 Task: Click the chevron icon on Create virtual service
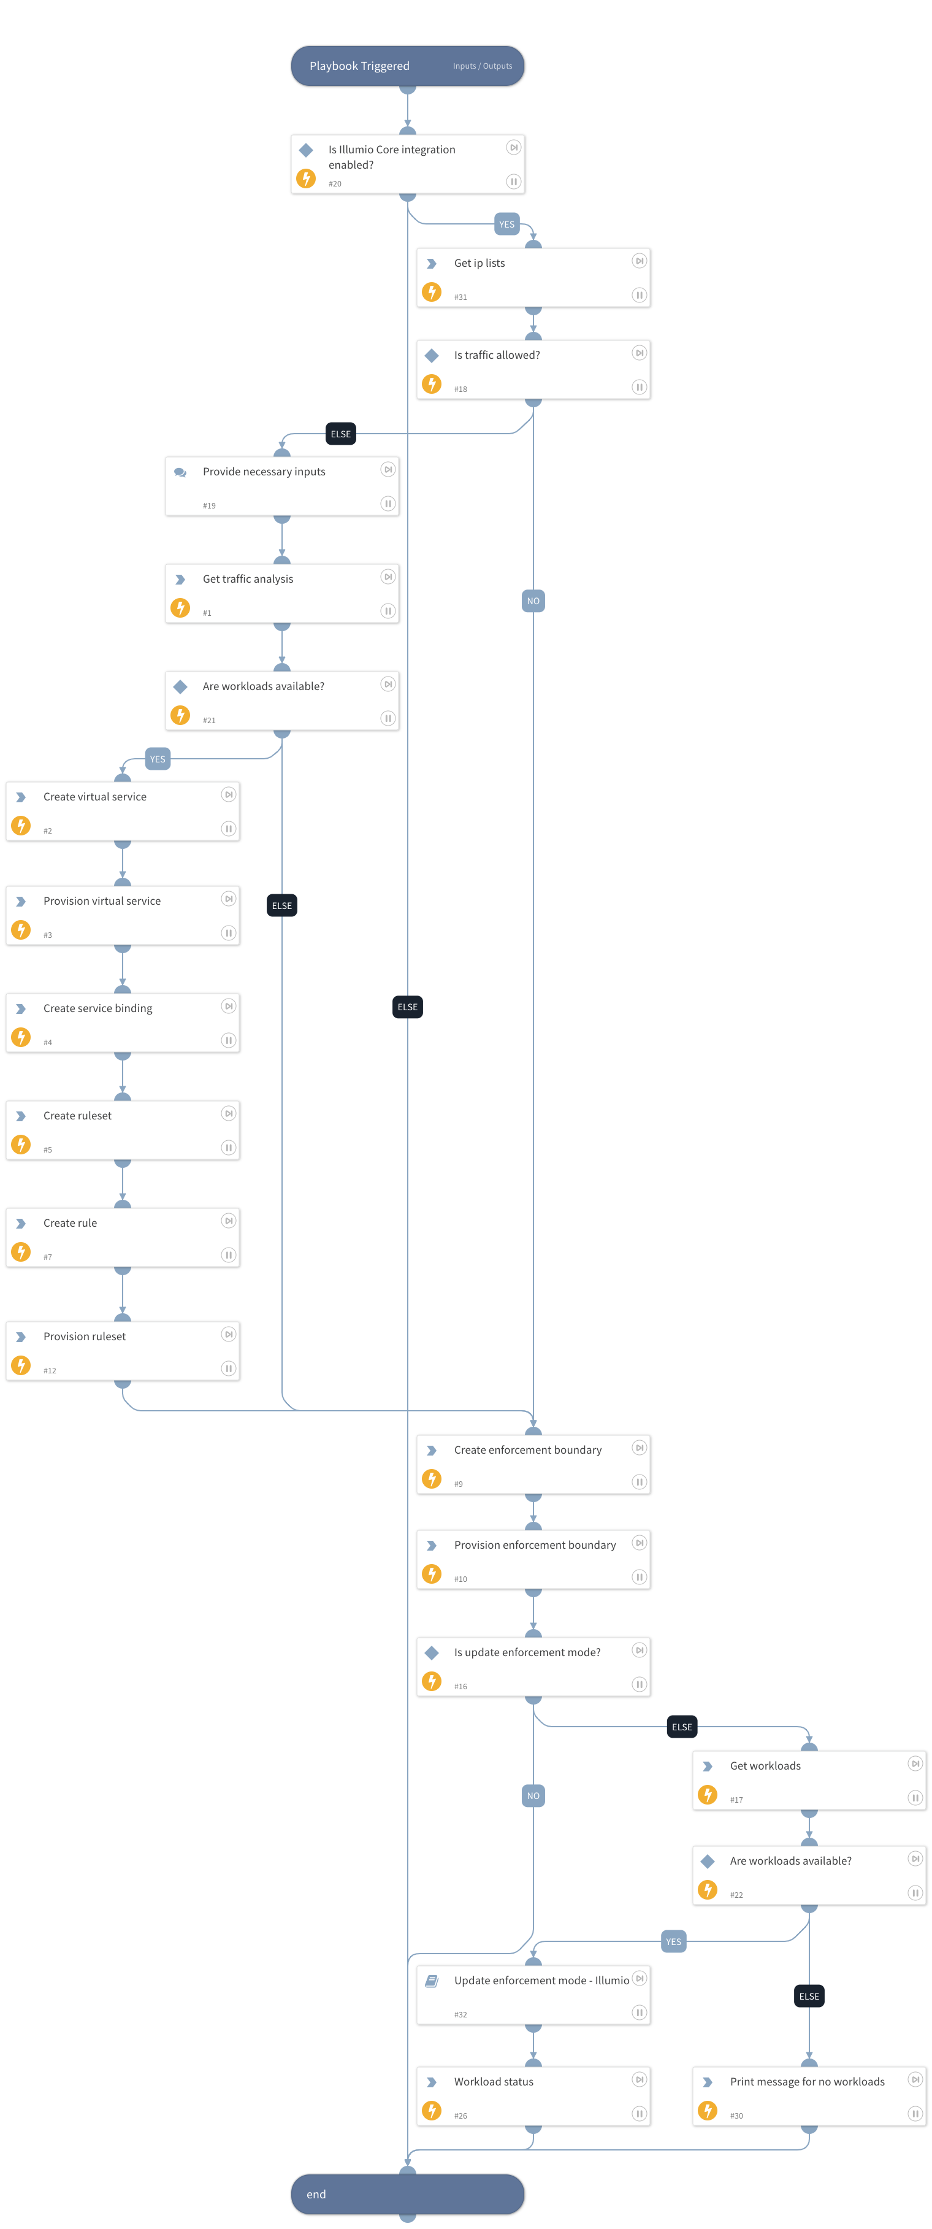tap(21, 798)
